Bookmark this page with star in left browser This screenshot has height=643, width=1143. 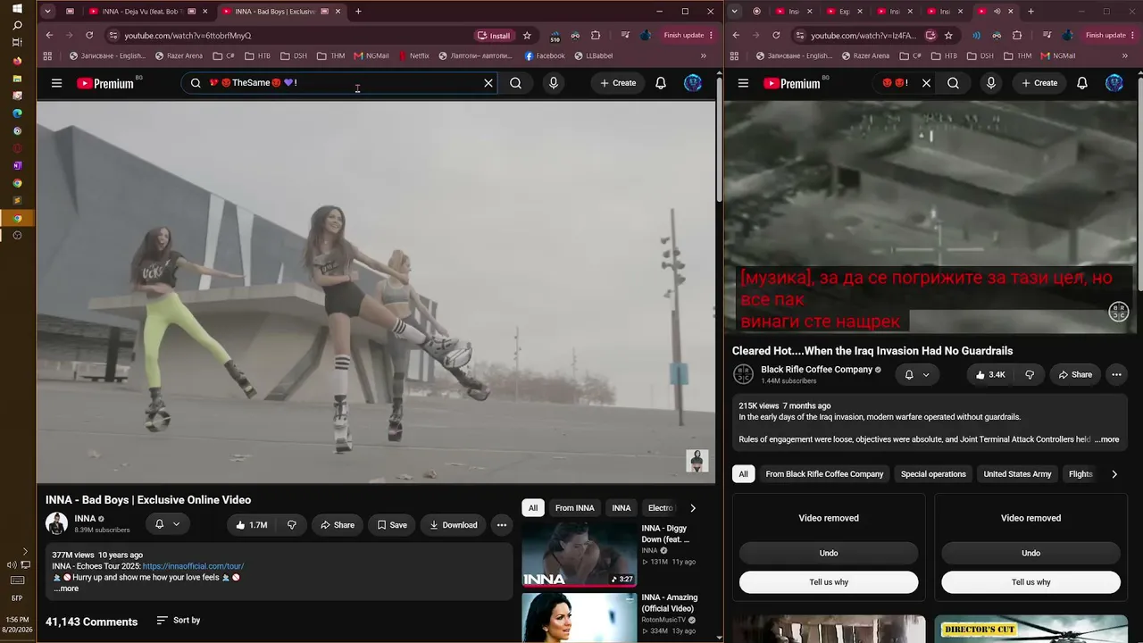(x=527, y=36)
